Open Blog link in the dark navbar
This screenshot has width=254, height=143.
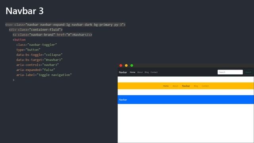146,72
